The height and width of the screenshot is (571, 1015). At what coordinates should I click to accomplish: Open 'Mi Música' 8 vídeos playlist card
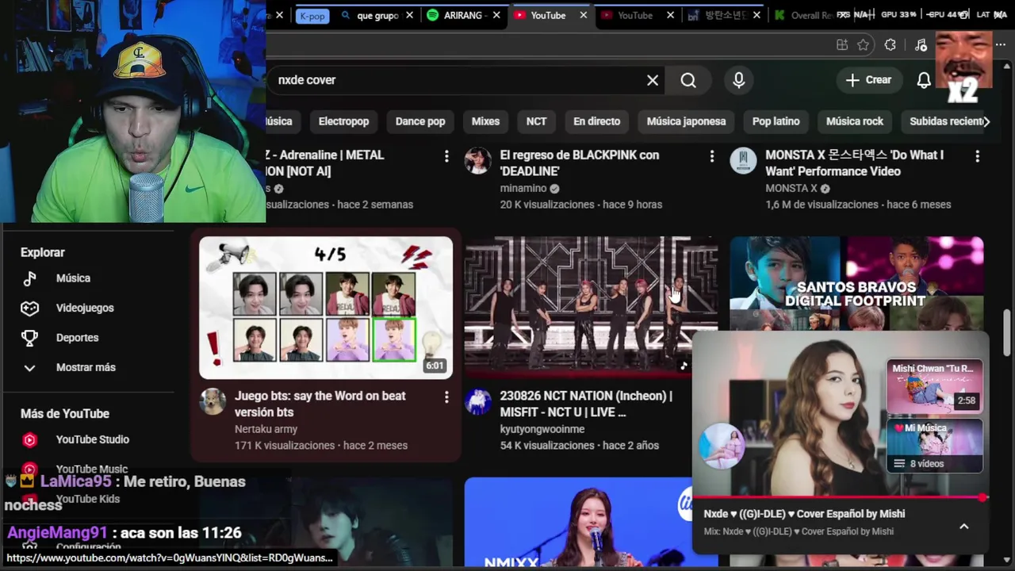click(x=935, y=446)
